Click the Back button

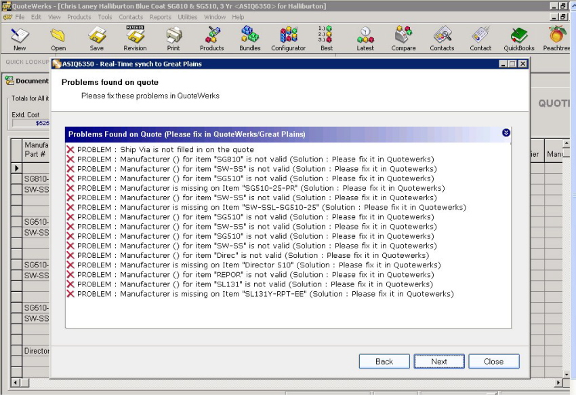[384, 361]
